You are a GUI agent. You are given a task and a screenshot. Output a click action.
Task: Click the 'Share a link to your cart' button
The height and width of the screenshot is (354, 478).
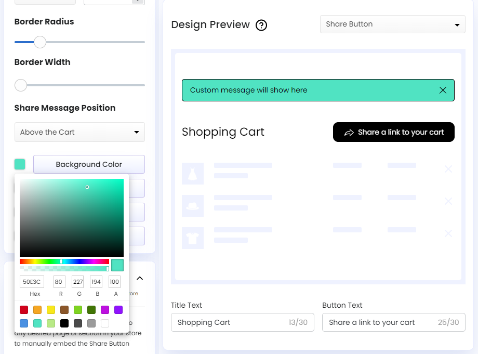click(x=393, y=132)
